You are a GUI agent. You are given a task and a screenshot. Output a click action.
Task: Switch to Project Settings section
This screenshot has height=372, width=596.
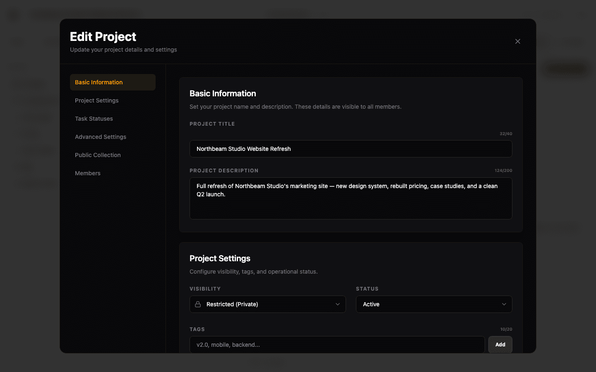96,100
